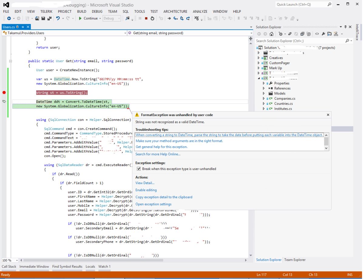Toggle the red breakpoint in the editor margin

click(4, 92)
